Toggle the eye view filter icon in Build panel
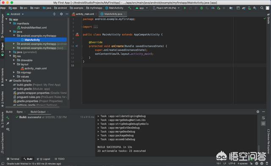This screenshot has width=271, height=166. [8, 129]
